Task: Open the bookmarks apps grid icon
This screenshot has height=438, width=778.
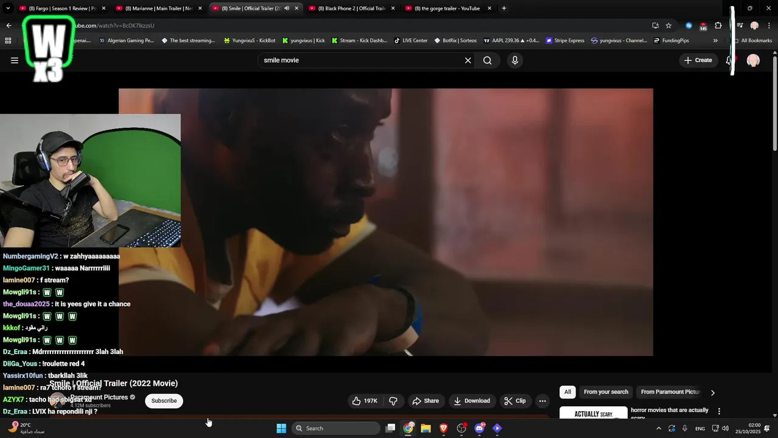Action: pyautogui.click(x=8, y=41)
